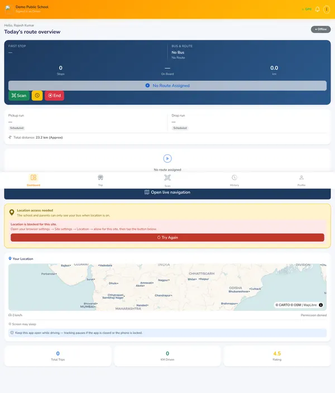Open the Profile tab
The image size is (335, 393).
point(301,180)
